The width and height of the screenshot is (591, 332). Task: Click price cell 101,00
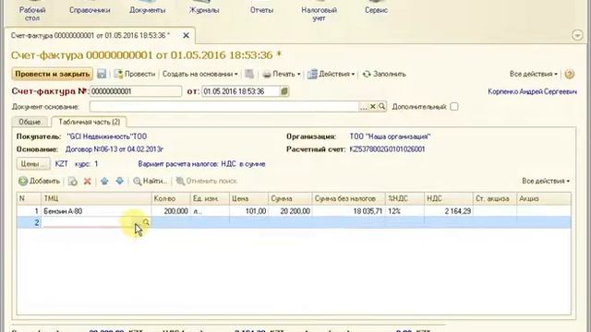click(248, 211)
